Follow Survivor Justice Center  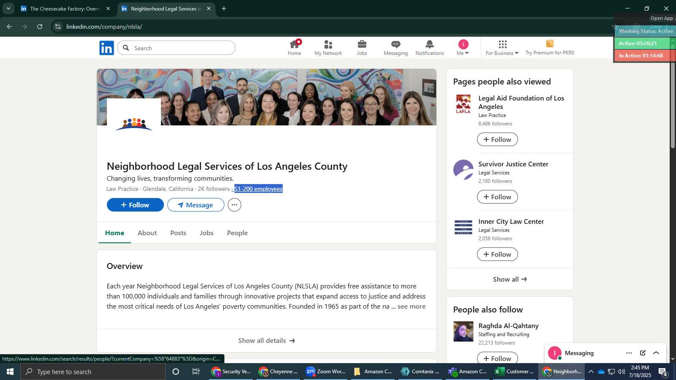pos(497,197)
